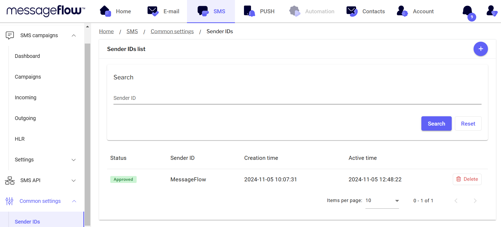Click the plus button to add Sender ID
This screenshot has height=227, width=501.
[x=480, y=49]
